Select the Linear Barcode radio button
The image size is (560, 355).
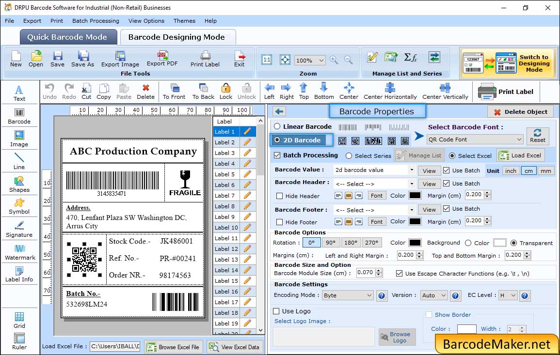coord(277,126)
